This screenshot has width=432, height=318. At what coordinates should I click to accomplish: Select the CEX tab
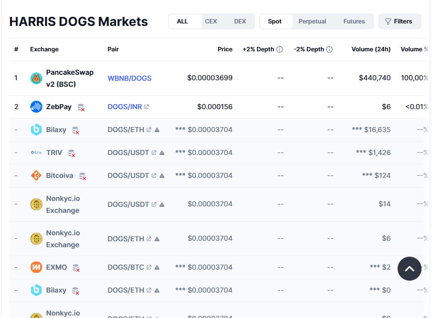click(x=211, y=21)
